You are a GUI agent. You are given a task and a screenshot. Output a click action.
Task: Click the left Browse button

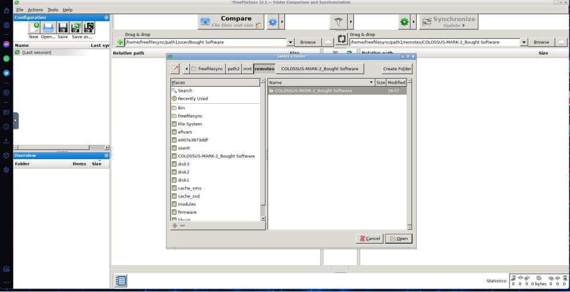308,42
